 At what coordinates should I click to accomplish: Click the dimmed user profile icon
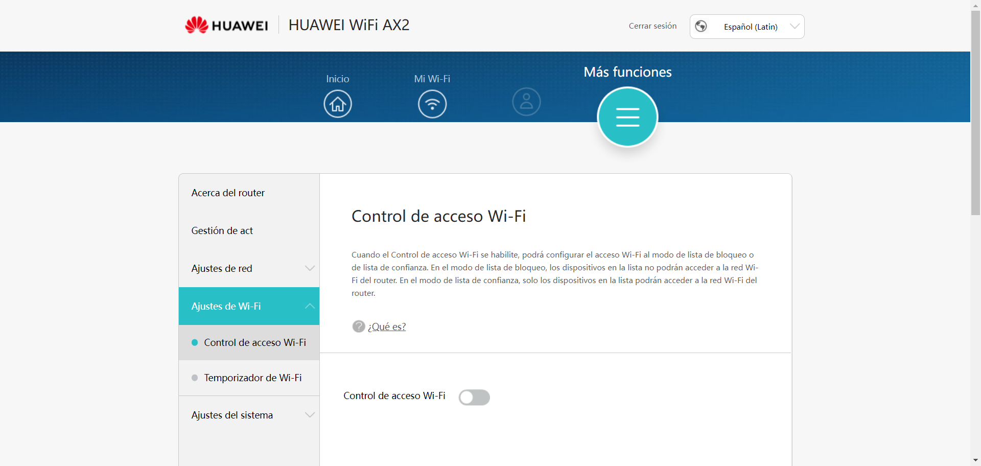point(526,102)
